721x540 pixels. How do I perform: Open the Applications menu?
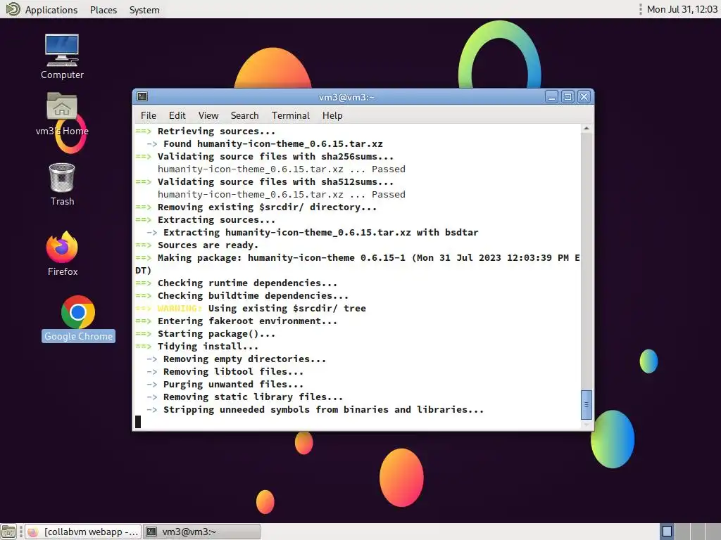coord(51,10)
